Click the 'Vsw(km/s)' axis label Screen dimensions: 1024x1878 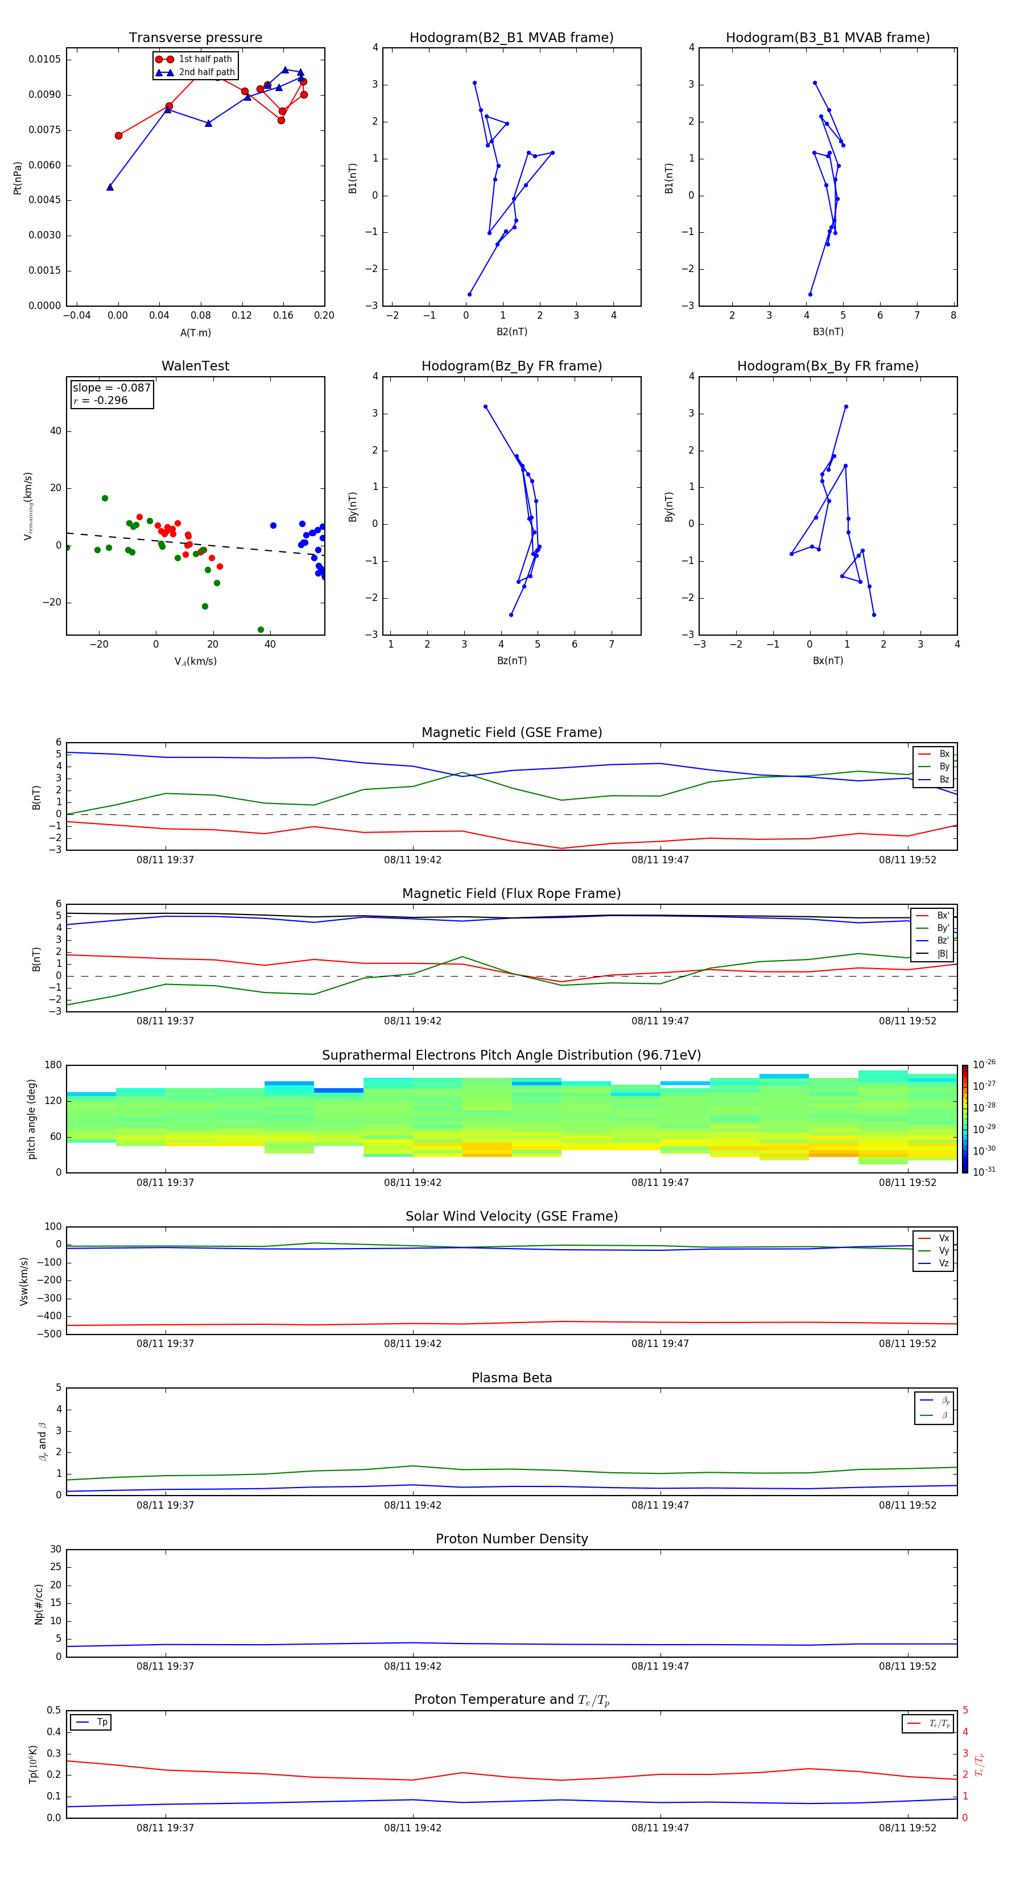24,1281
